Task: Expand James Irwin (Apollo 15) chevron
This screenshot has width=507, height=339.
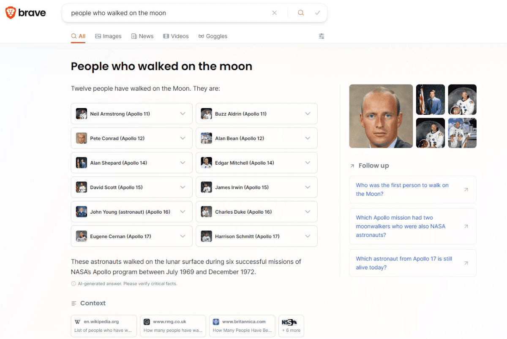Action: (308, 187)
